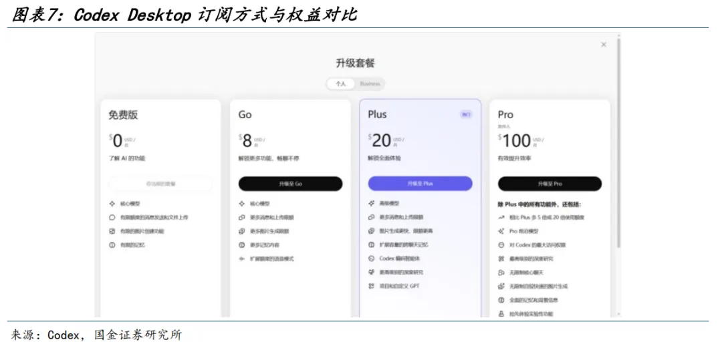Viewport: 722px width, 350px height.
Task: Click the projects and custom GPT icon in Plus card
Action: point(372,286)
